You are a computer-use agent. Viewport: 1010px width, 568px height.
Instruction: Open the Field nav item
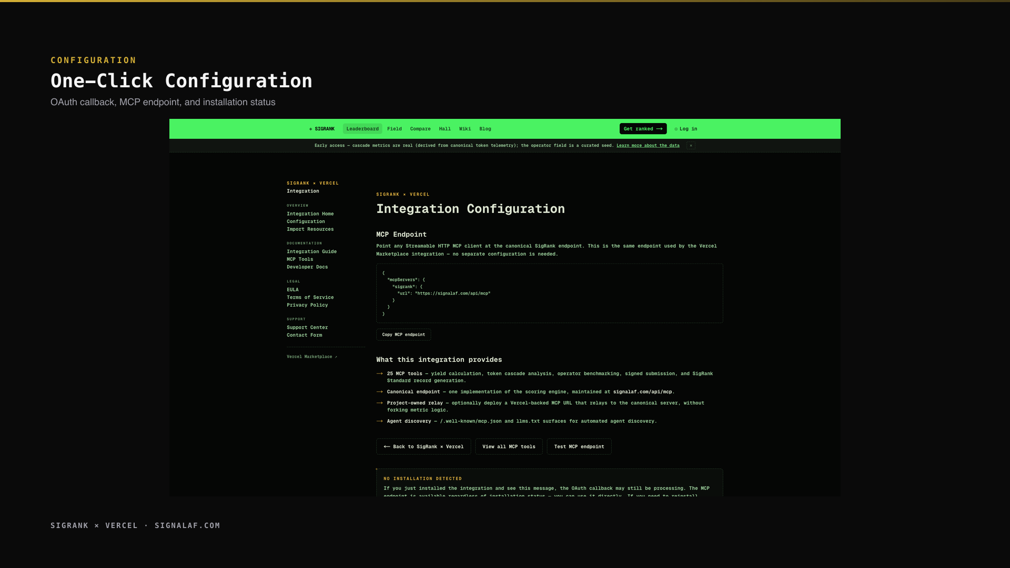tap(395, 129)
